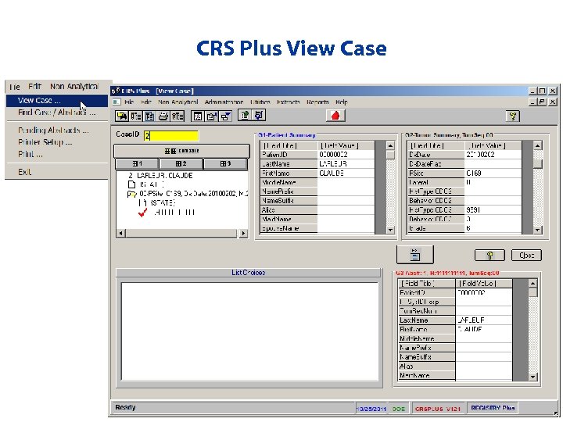Click the blue checkmark toolbar icon
This screenshot has width=563, height=422.
click(259, 116)
